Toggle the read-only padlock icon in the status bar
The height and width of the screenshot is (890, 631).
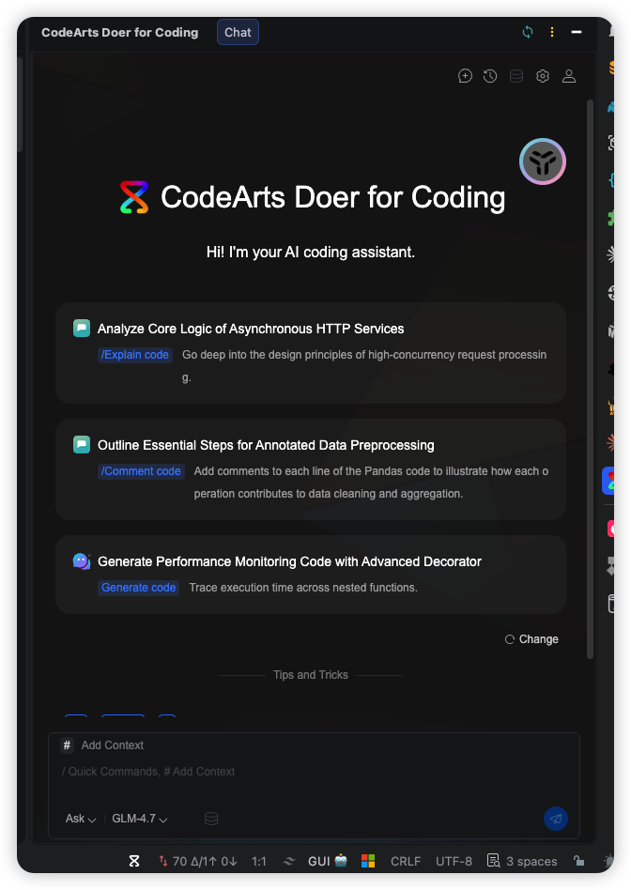coord(578,861)
